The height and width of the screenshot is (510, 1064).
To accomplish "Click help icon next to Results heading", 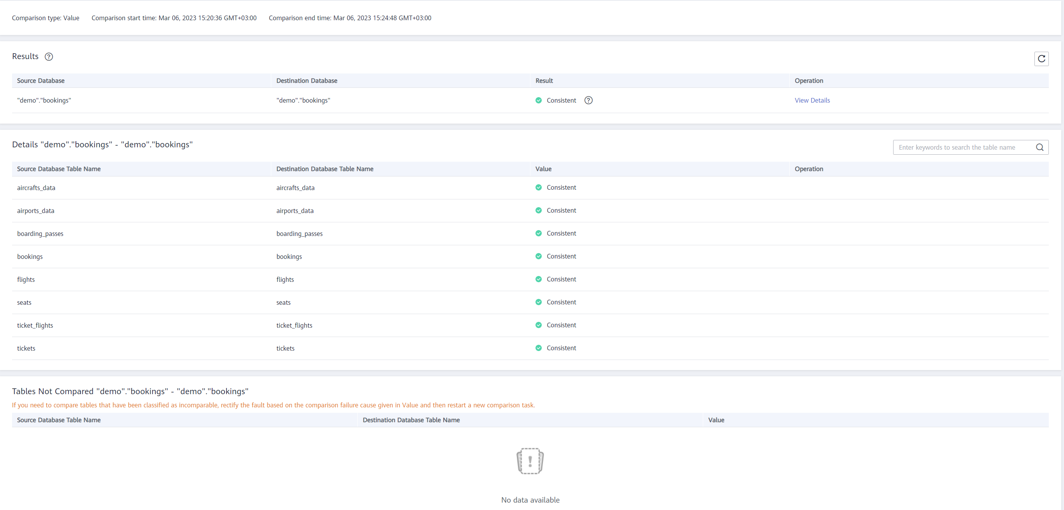I will click(x=49, y=57).
